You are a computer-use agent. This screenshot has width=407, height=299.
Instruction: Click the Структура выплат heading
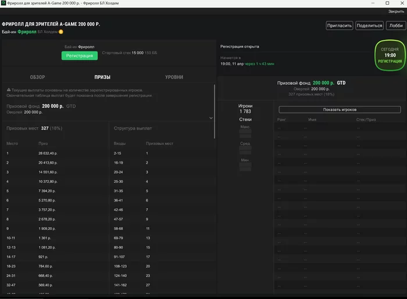133,128
